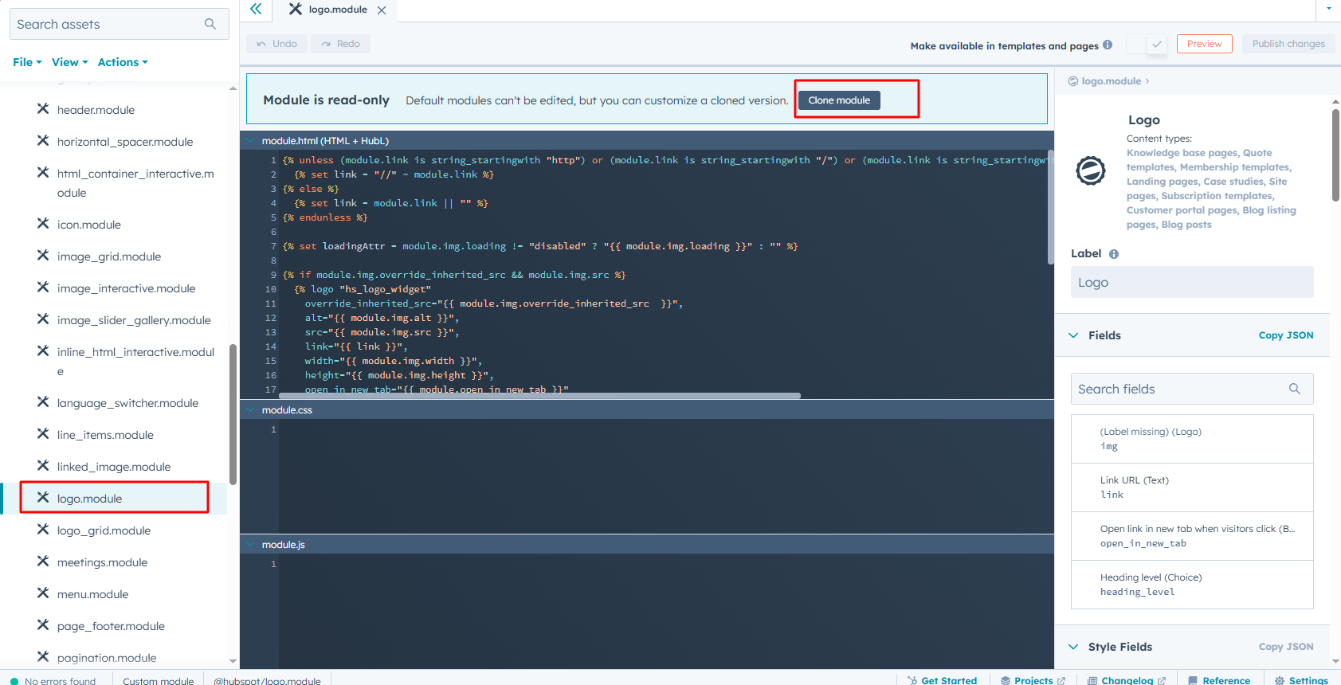The width and height of the screenshot is (1341, 685).
Task: Click the magnifier icon in Search fields
Action: (1295, 389)
